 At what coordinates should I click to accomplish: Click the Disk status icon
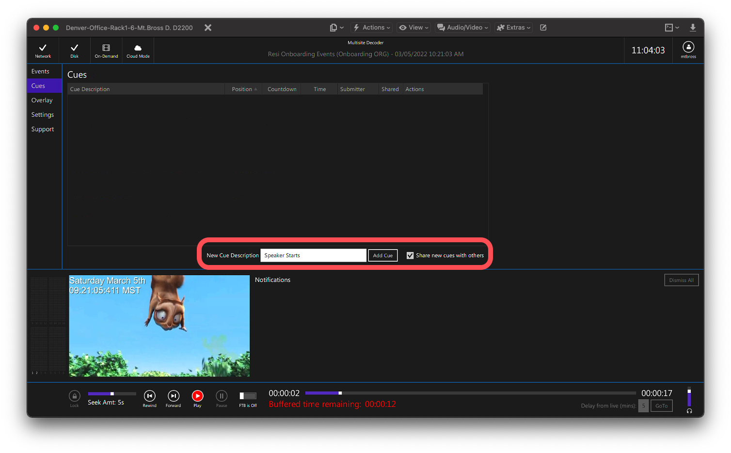(x=74, y=50)
